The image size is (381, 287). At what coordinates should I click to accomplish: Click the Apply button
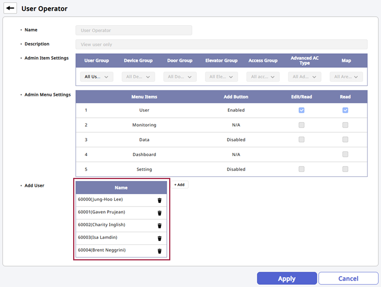coord(287,279)
